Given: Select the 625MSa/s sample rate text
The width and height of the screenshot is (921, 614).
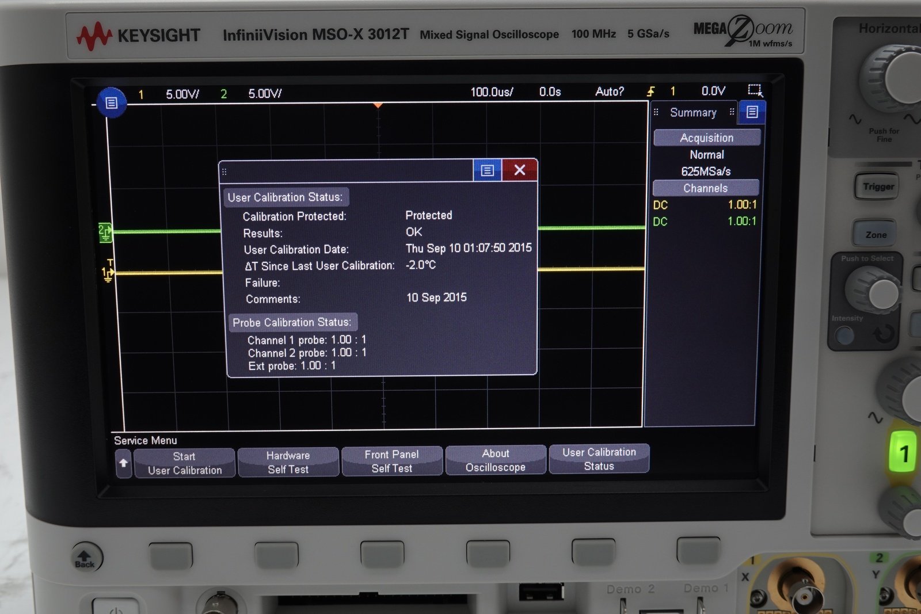Looking at the screenshot, I should (706, 171).
